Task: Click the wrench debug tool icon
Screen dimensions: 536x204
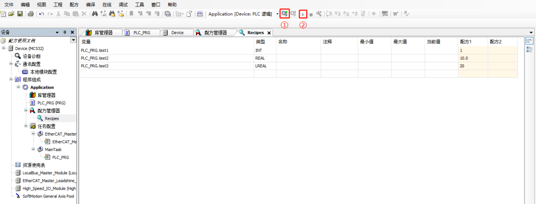Action: coord(319,14)
